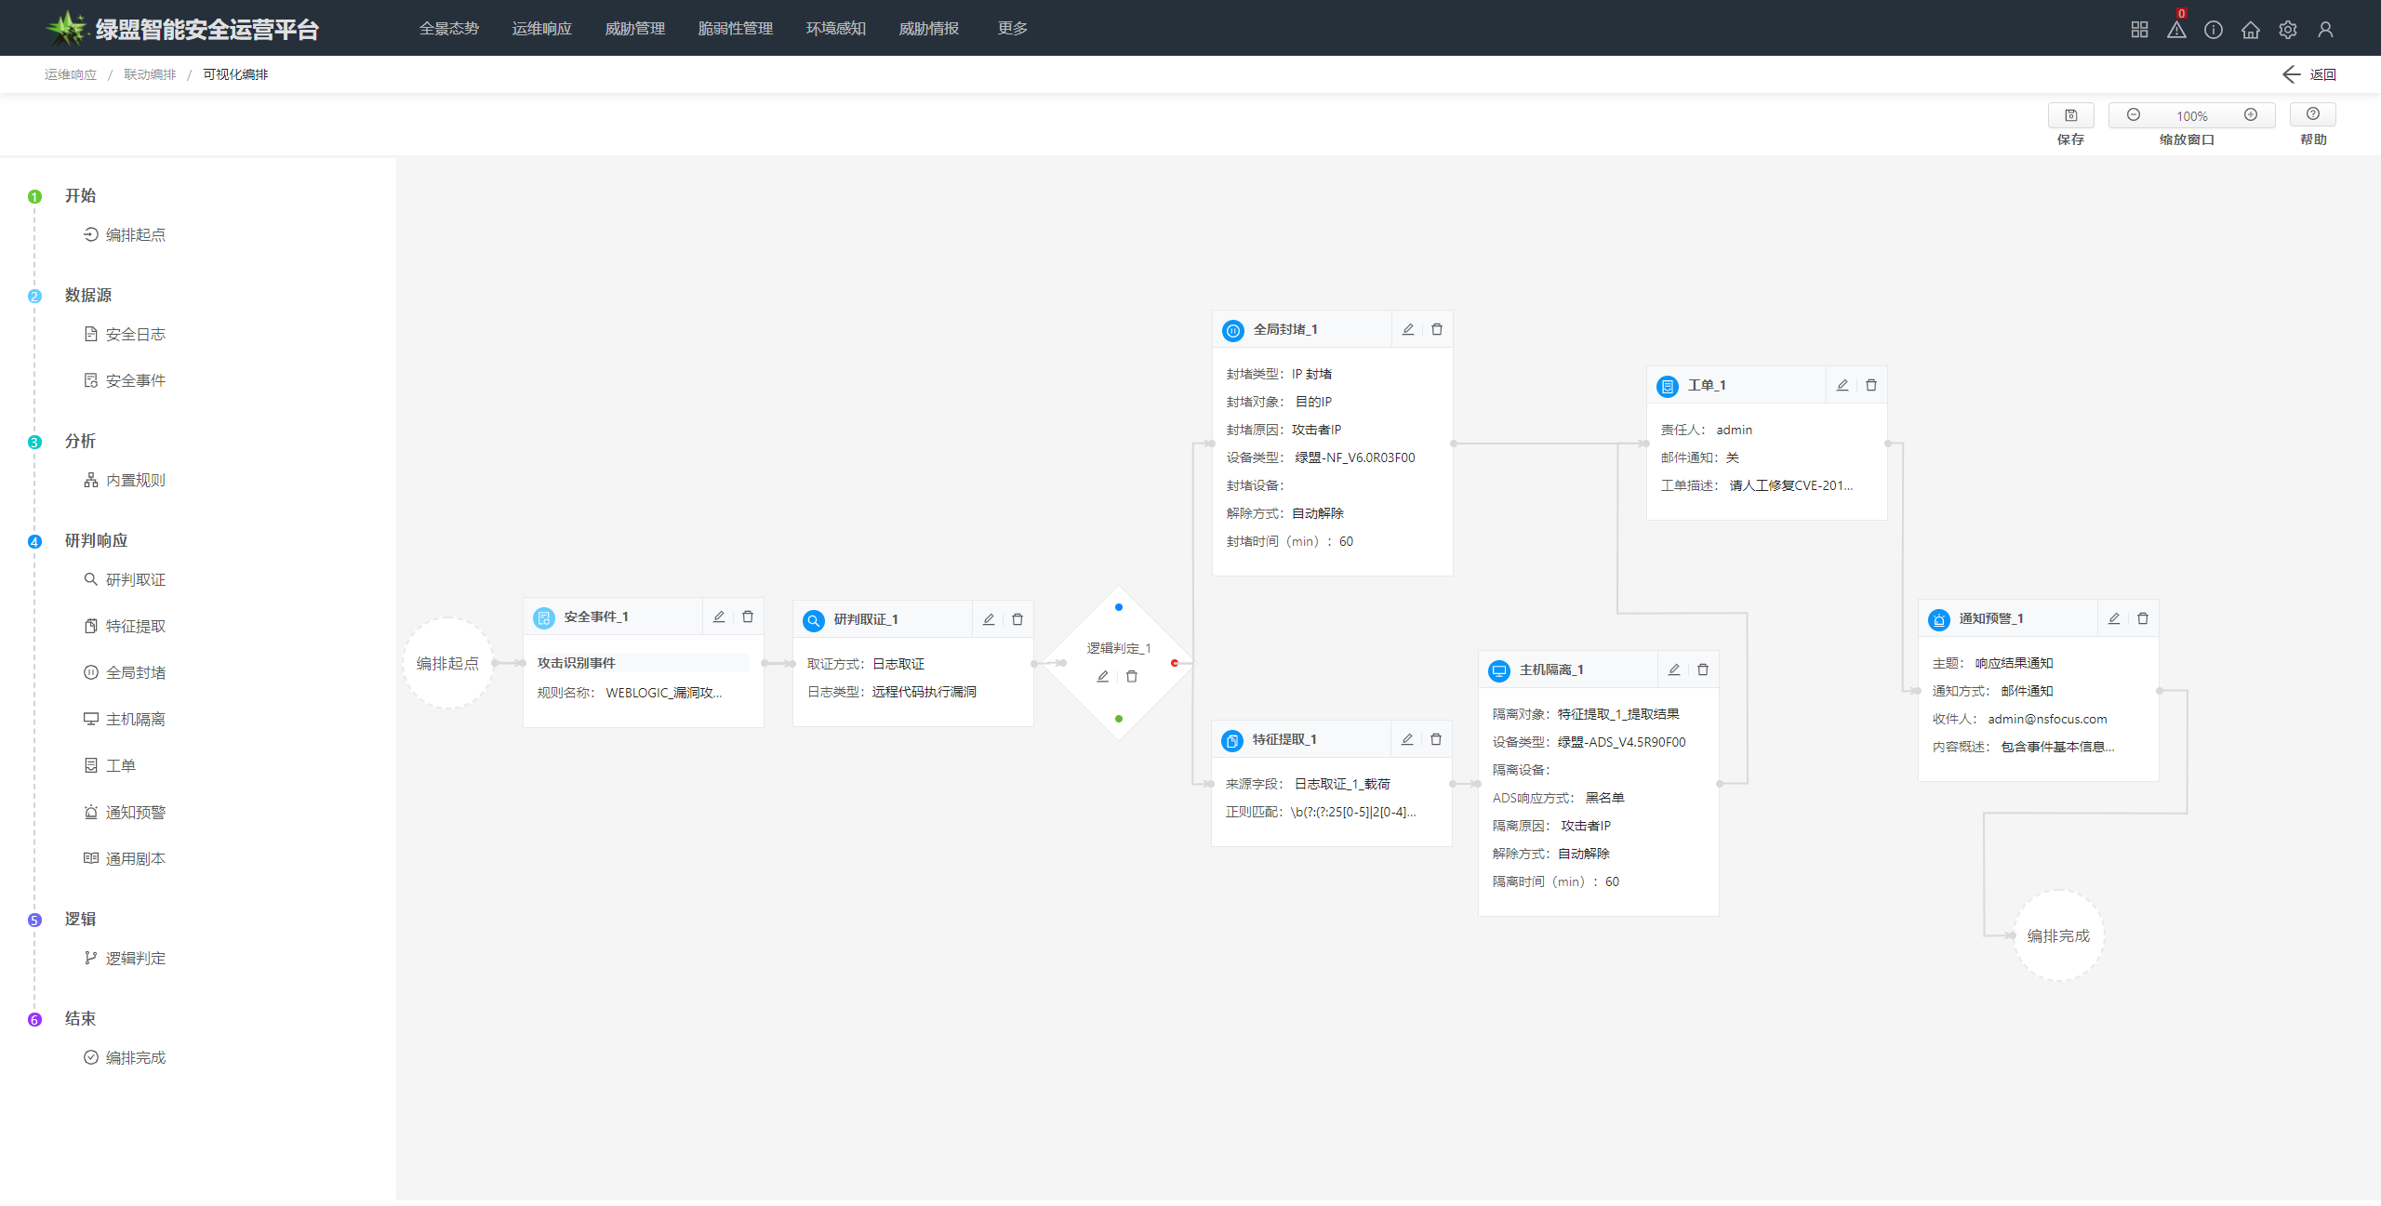2381x1206 pixels.
Task: Delete the 工单_1 node
Action: click(1871, 386)
